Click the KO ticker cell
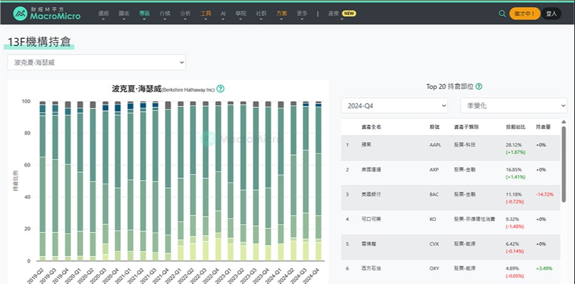575x284 pixels. point(433,220)
